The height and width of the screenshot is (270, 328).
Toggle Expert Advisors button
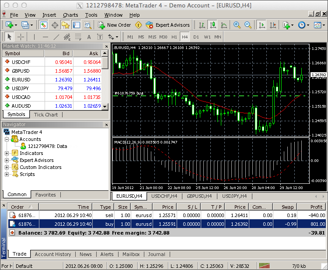click(x=167, y=25)
